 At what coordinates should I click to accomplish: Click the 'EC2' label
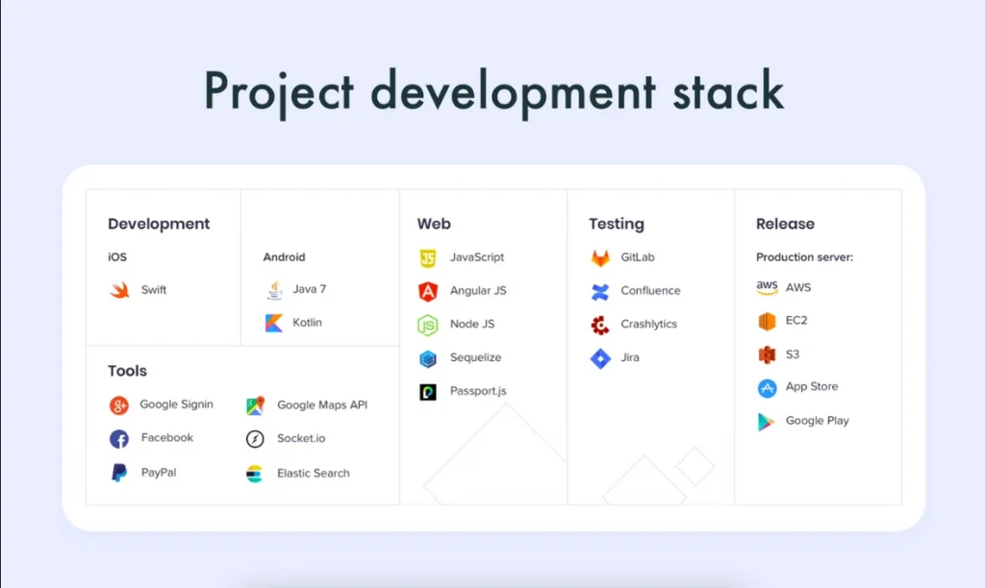click(796, 321)
